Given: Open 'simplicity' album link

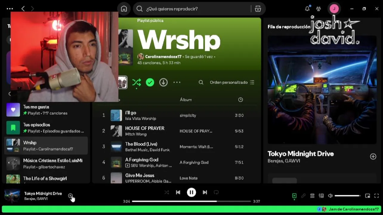Looking at the screenshot, I should 188,116.
